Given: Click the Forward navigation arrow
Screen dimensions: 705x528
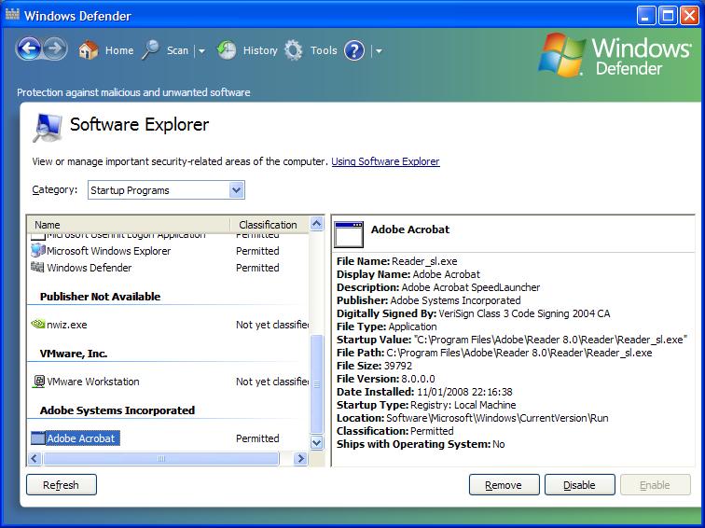Looking at the screenshot, I should (x=55, y=49).
